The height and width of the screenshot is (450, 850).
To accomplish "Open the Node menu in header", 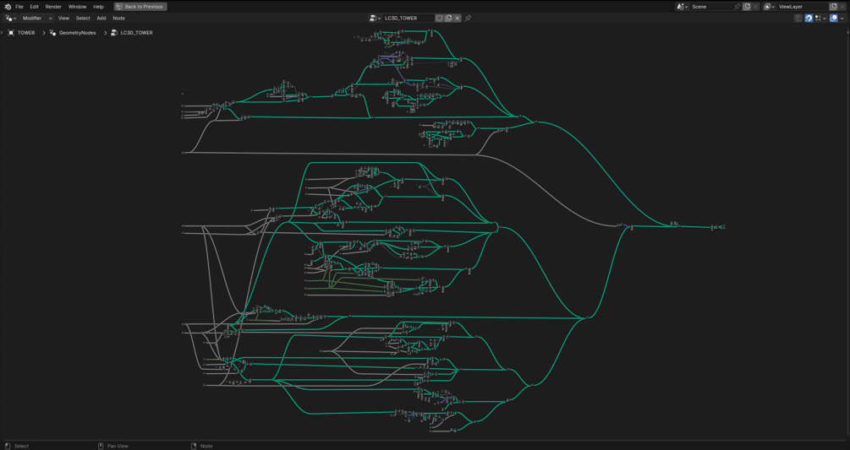I will (x=118, y=18).
